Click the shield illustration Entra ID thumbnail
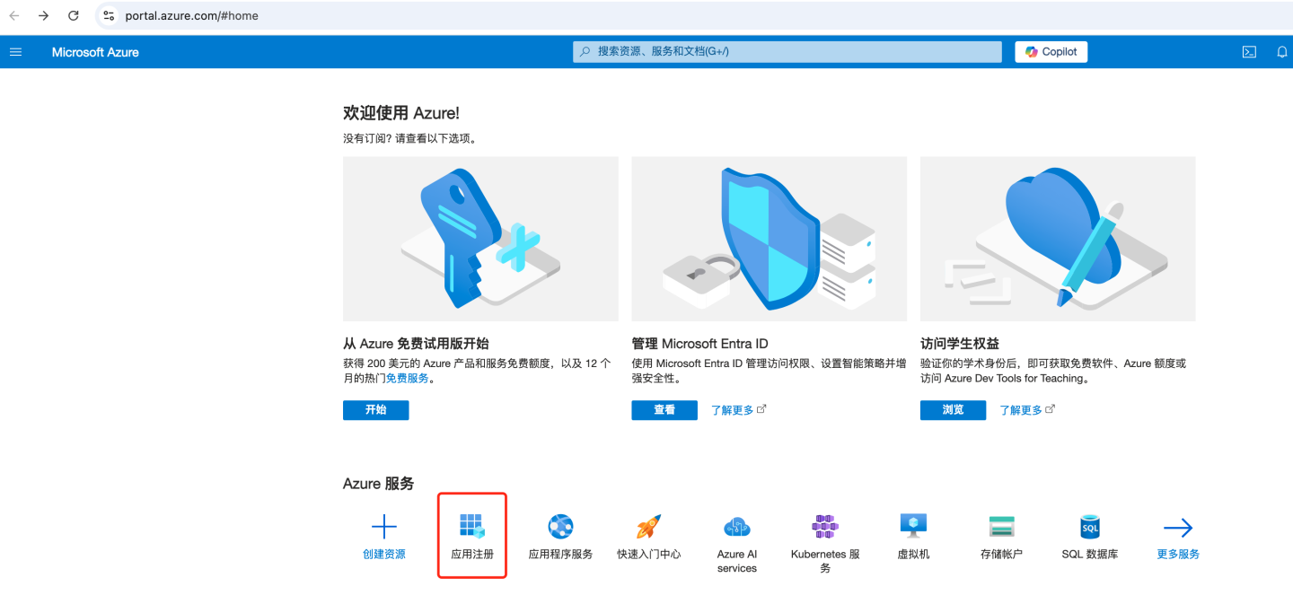1293x604 pixels. click(770, 240)
